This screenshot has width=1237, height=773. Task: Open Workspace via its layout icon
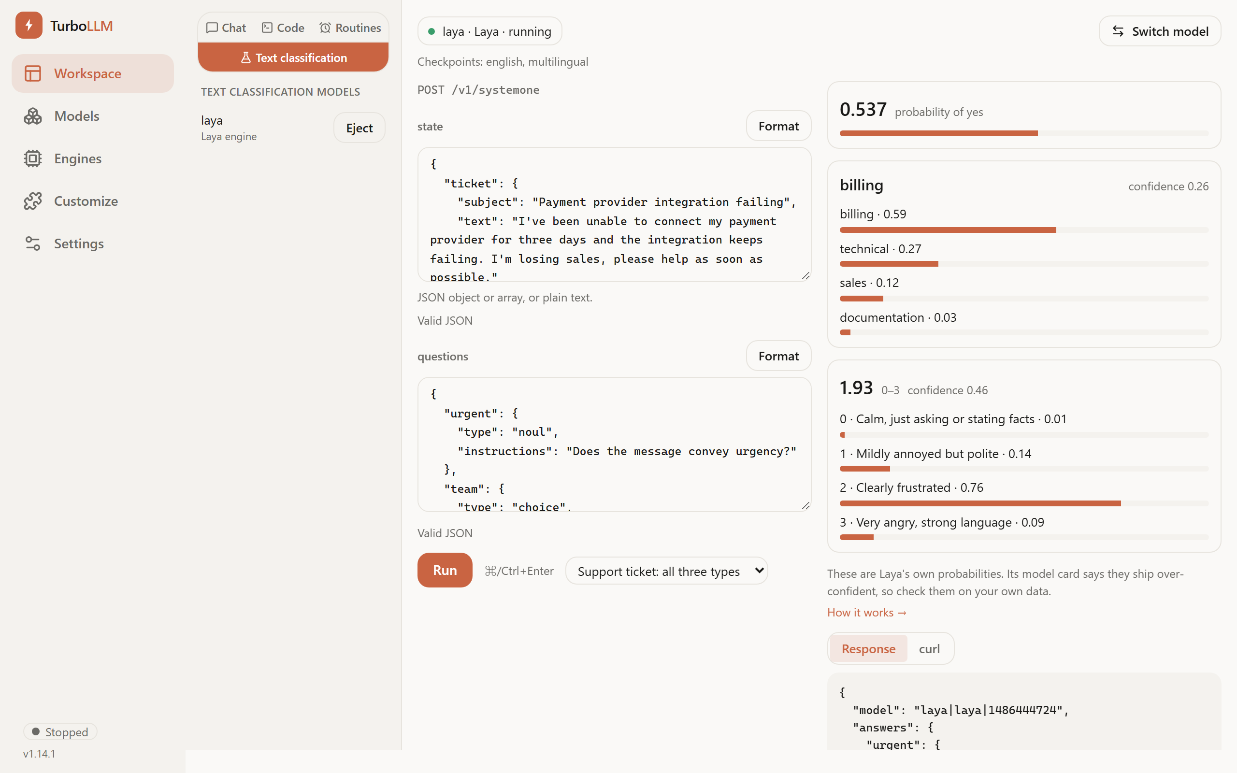tap(33, 73)
